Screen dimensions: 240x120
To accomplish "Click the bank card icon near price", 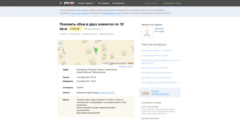I will pos(85,29).
